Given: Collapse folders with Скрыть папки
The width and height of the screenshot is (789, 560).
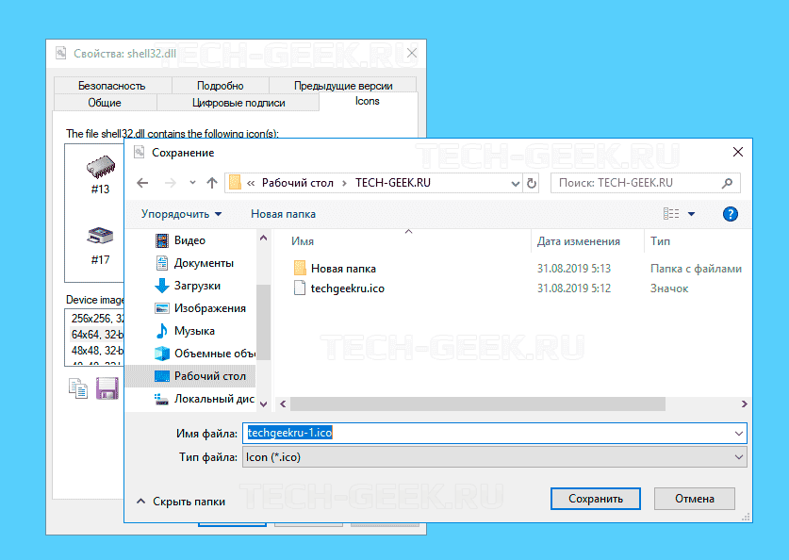Looking at the screenshot, I should [181, 502].
